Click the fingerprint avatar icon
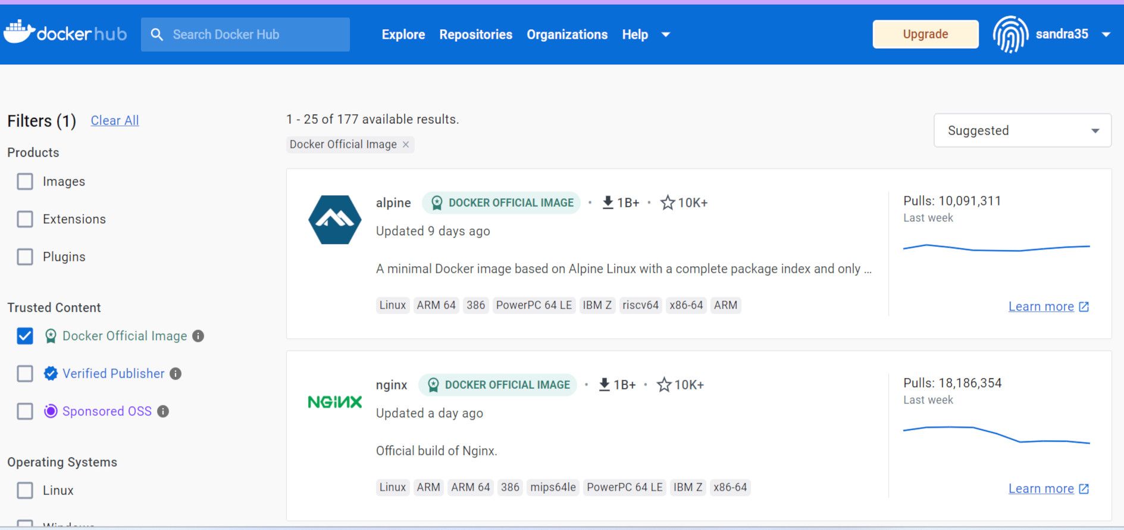1124x530 pixels. (x=1010, y=35)
